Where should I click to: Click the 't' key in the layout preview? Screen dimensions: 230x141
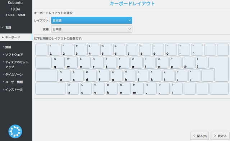110,63
